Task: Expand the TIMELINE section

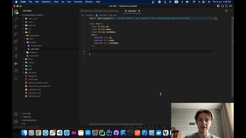Action: pyautogui.click(x=27, y=117)
